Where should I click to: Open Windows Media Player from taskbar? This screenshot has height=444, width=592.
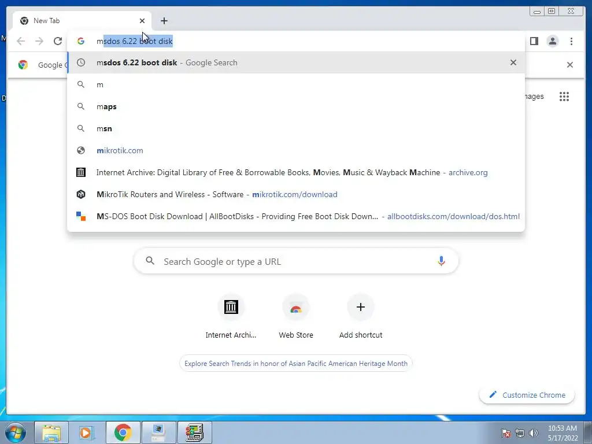tap(87, 432)
